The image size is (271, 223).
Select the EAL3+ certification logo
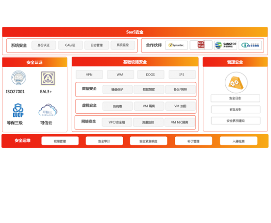[48, 78]
